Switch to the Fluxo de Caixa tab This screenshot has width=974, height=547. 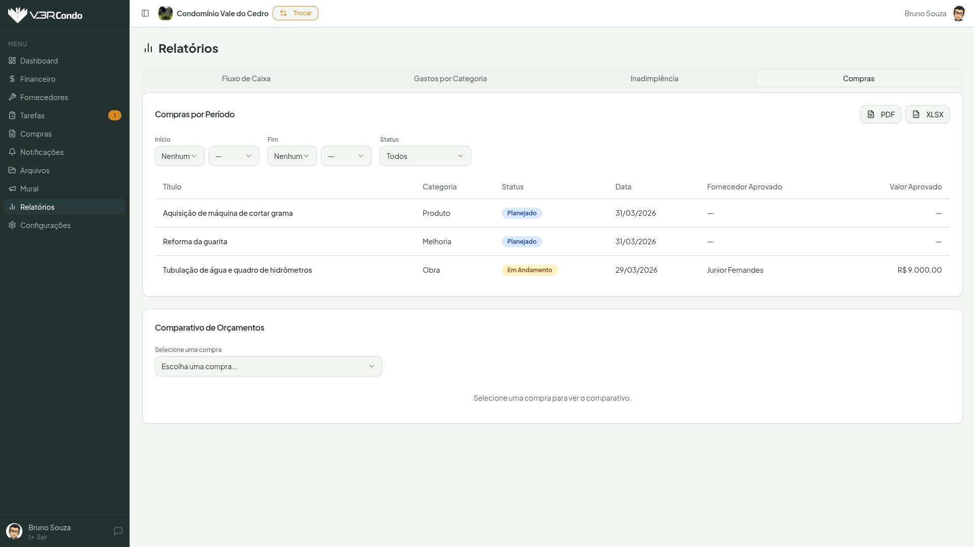246,78
